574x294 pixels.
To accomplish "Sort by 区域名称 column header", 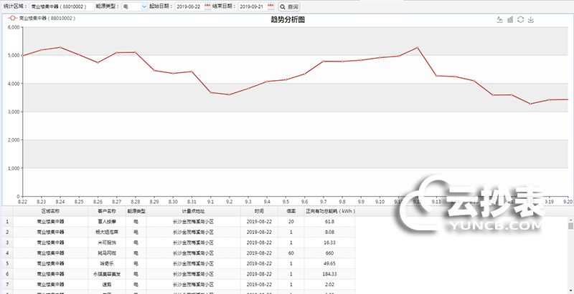I will pyautogui.click(x=50, y=212).
